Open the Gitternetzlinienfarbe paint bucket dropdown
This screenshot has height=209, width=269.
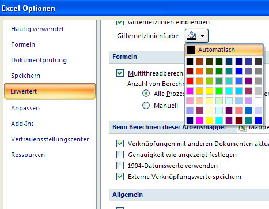tap(196, 36)
